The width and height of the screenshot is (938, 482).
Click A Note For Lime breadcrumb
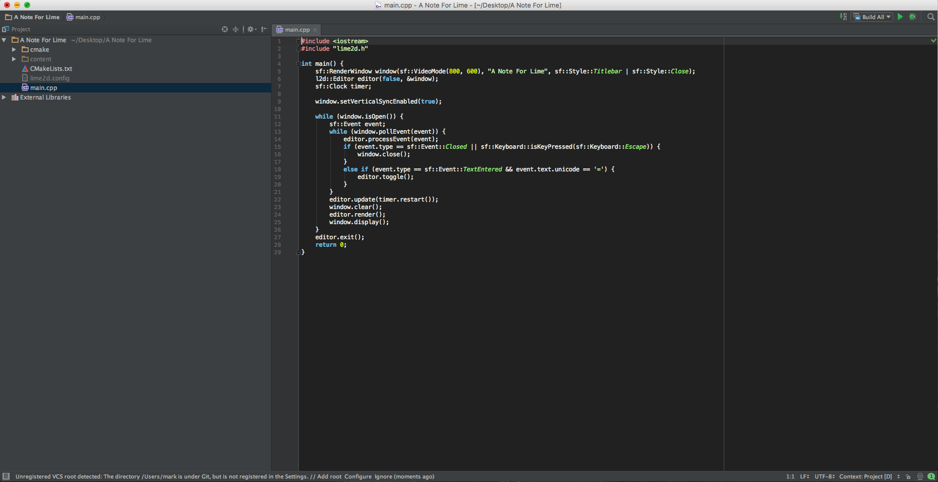point(33,17)
